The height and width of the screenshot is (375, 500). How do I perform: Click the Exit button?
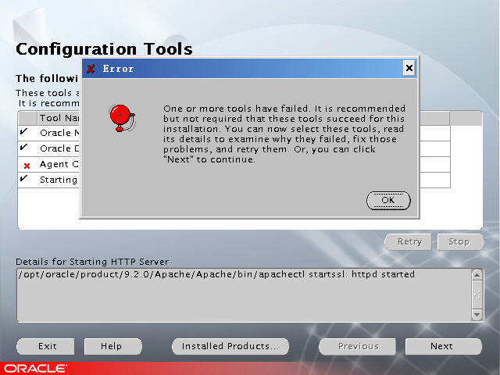[x=45, y=346]
